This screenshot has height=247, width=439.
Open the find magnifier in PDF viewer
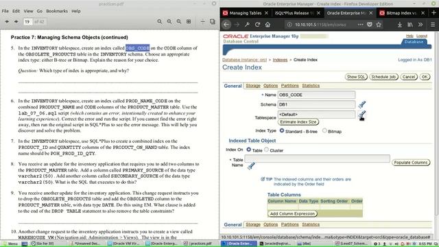[160, 21]
